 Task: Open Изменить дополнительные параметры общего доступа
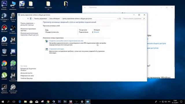coord(29,34)
